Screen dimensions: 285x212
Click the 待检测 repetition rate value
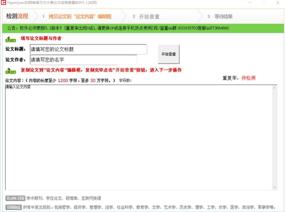click(248, 78)
